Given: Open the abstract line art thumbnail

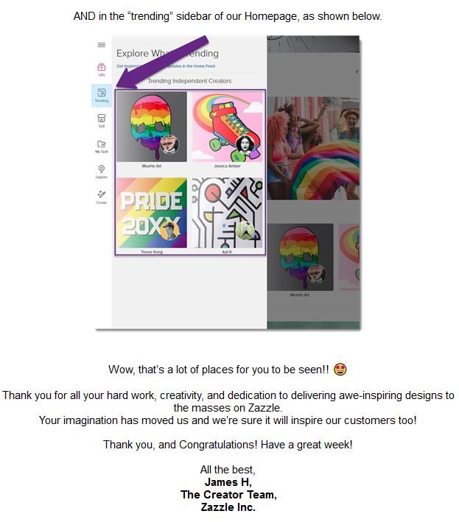Looking at the screenshot, I should click(x=227, y=213).
